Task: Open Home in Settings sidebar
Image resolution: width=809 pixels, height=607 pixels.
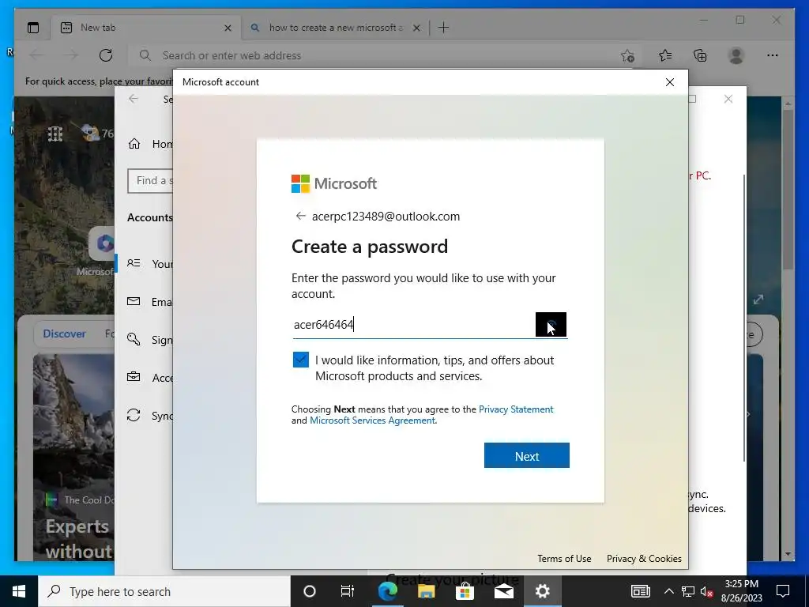Action: click(x=149, y=144)
